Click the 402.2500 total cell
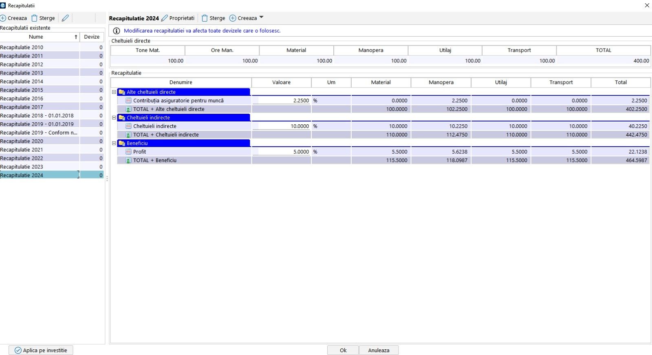Image resolution: width=652 pixels, height=355 pixels. (621, 109)
